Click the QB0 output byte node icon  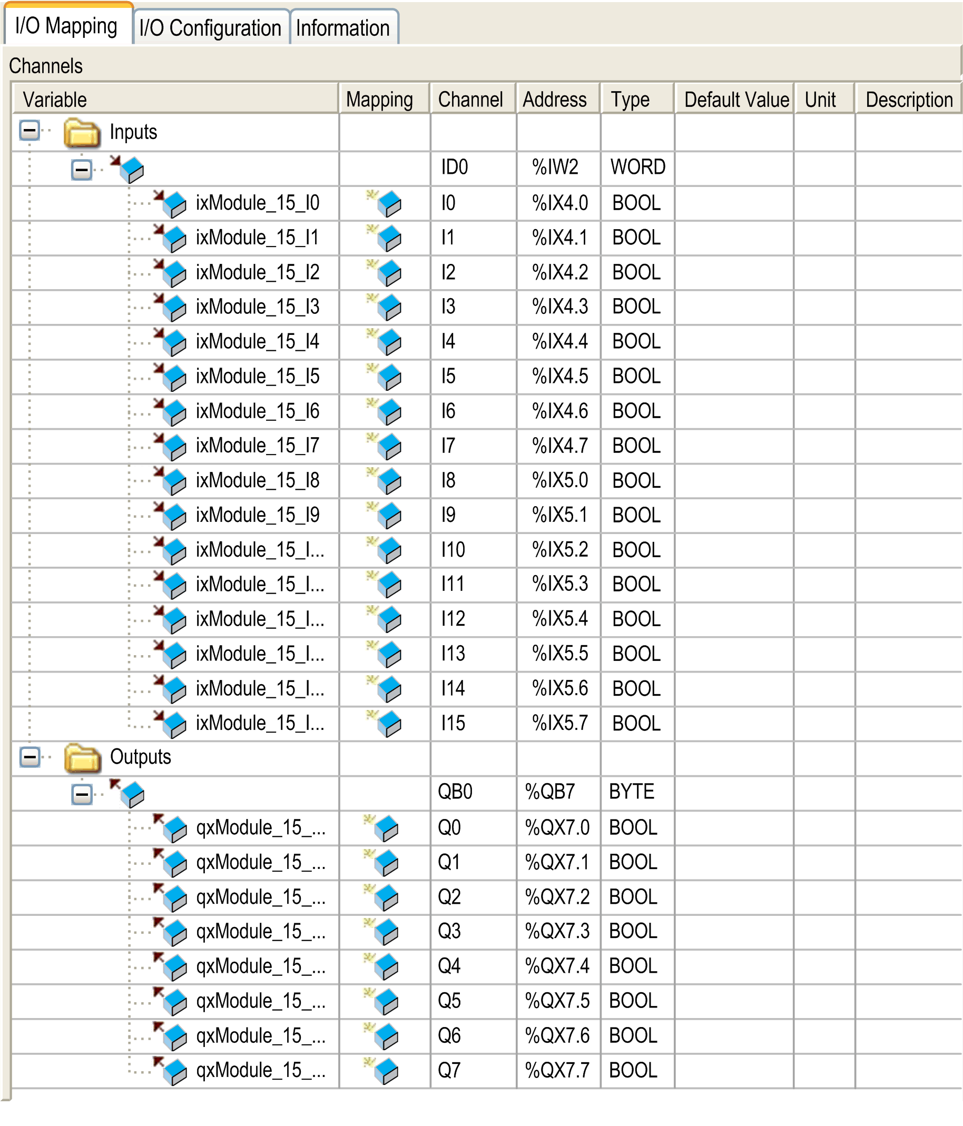[x=127, y=793]
